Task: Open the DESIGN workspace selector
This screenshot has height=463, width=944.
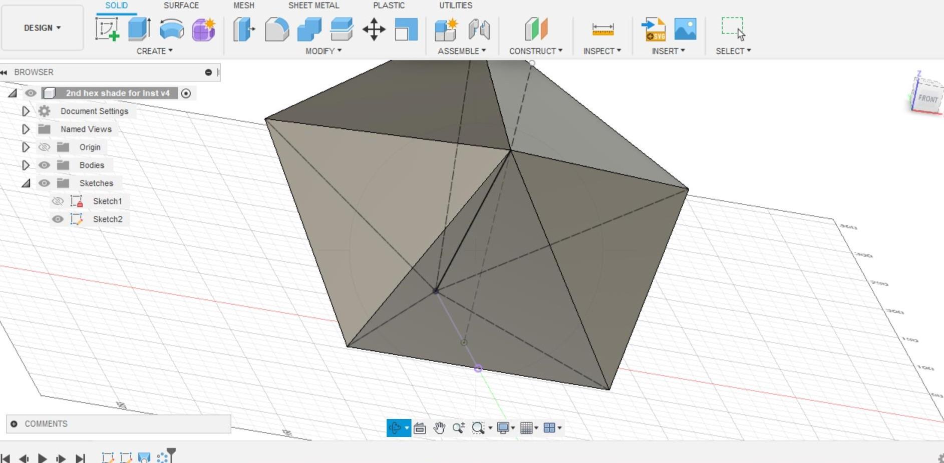Action: pyautogui.click(x=42, y=27)
